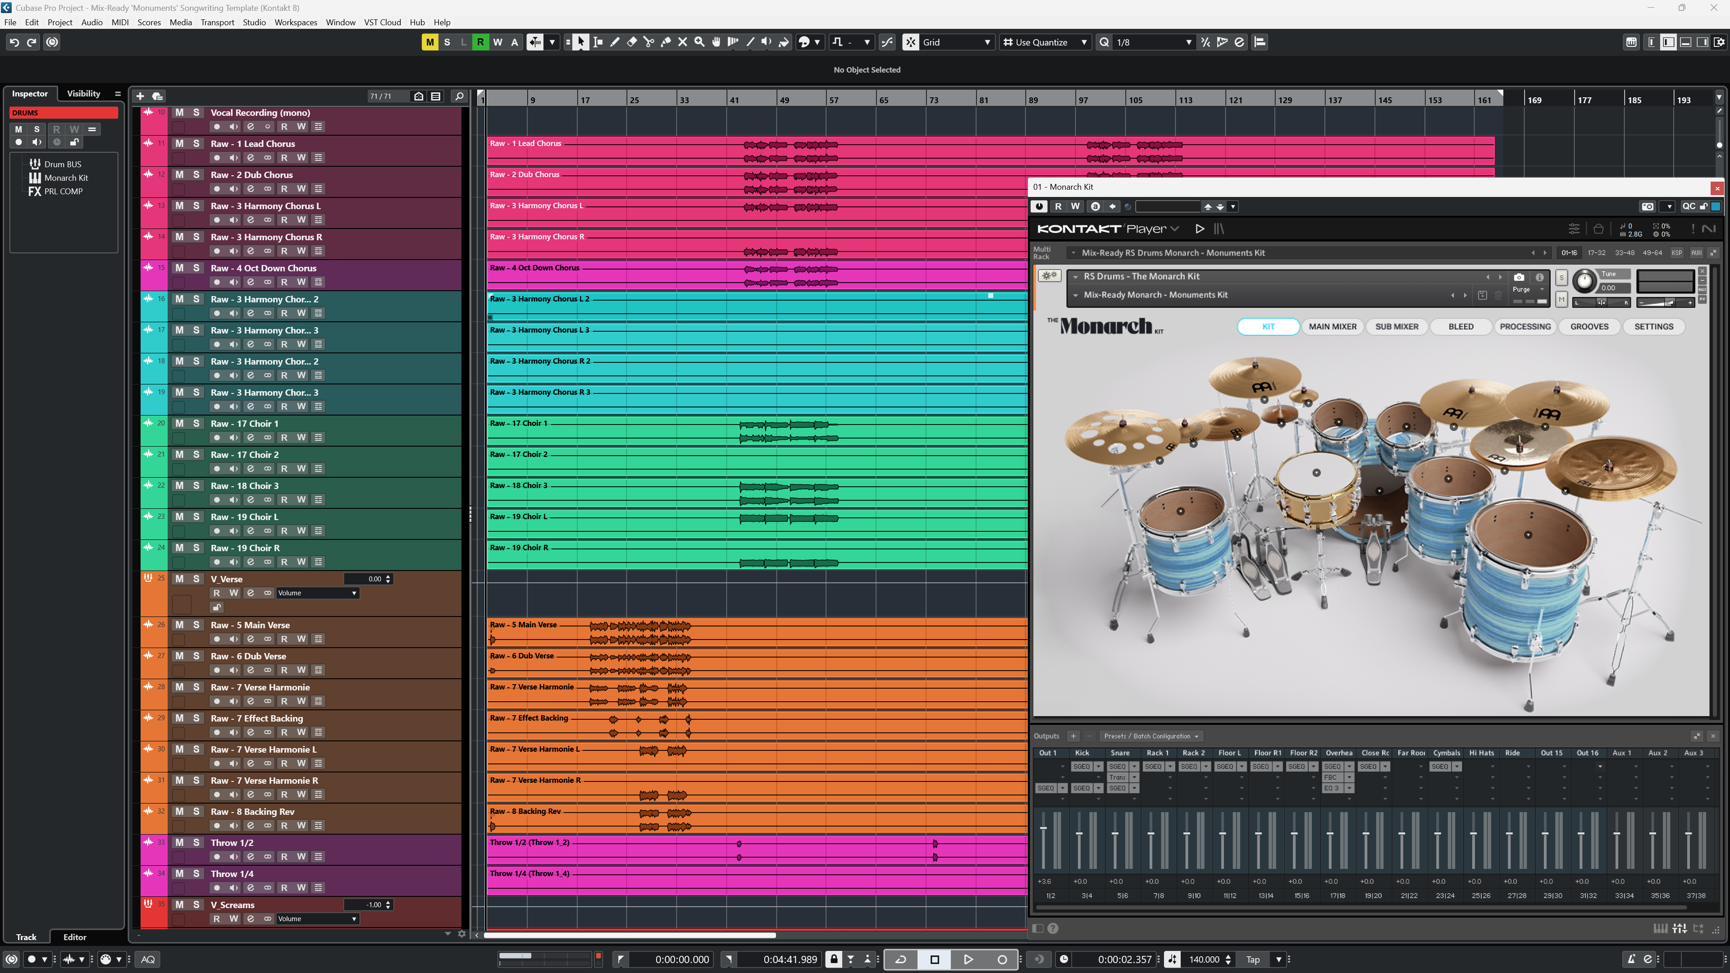Select the Mute tool in the toolbar
The width and height of the screenshot is (1730, 973).
pos(682,41)
